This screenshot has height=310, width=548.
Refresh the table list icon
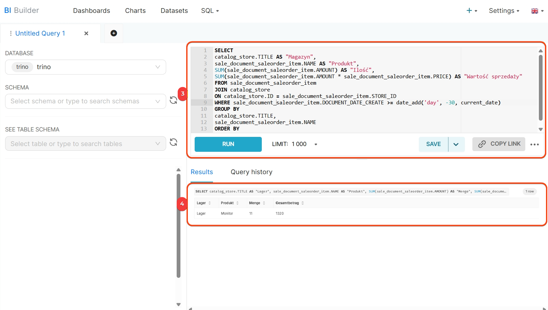tap(173, 142)
